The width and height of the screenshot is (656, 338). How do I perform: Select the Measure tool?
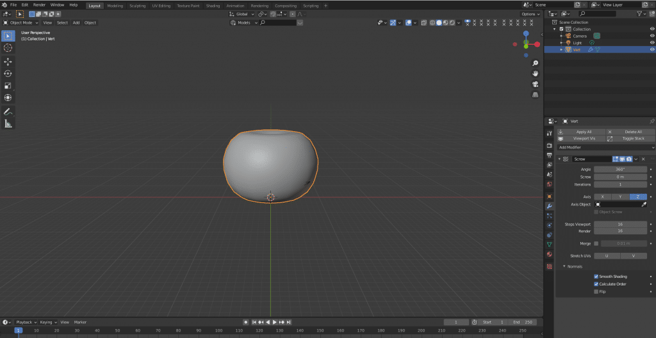(8, 124)
